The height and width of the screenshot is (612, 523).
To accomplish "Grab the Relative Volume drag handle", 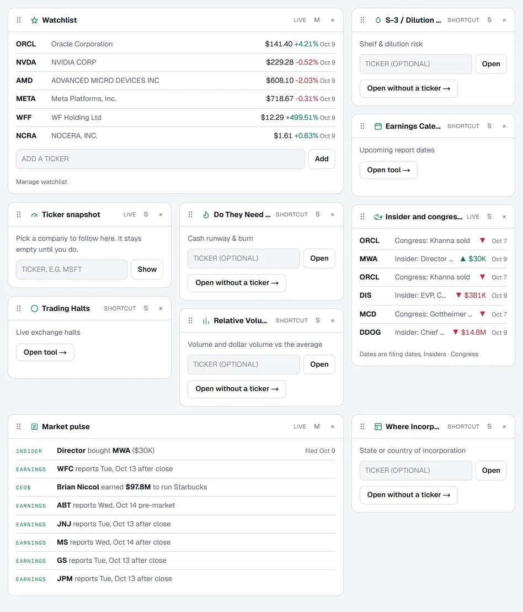I will click(x=190, y=320).
